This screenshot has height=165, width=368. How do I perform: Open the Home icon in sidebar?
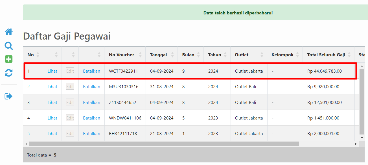click(x=9, y=32)
